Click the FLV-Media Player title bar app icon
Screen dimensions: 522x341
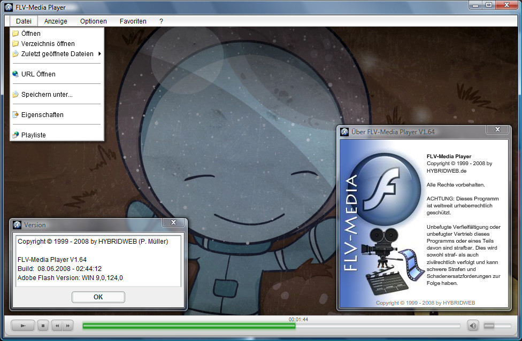coord(9,7)
